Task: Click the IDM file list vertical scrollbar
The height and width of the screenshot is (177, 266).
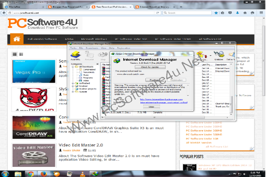Action: click(231, 104)
